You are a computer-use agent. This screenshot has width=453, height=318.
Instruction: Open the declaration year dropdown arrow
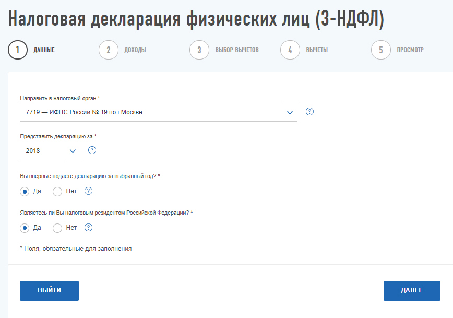[73, 151]
